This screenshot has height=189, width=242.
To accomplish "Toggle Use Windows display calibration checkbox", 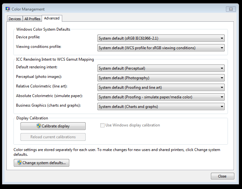I will point(102,125).
